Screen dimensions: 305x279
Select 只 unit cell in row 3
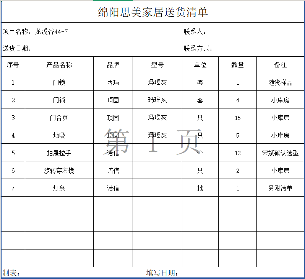point(200,117)
